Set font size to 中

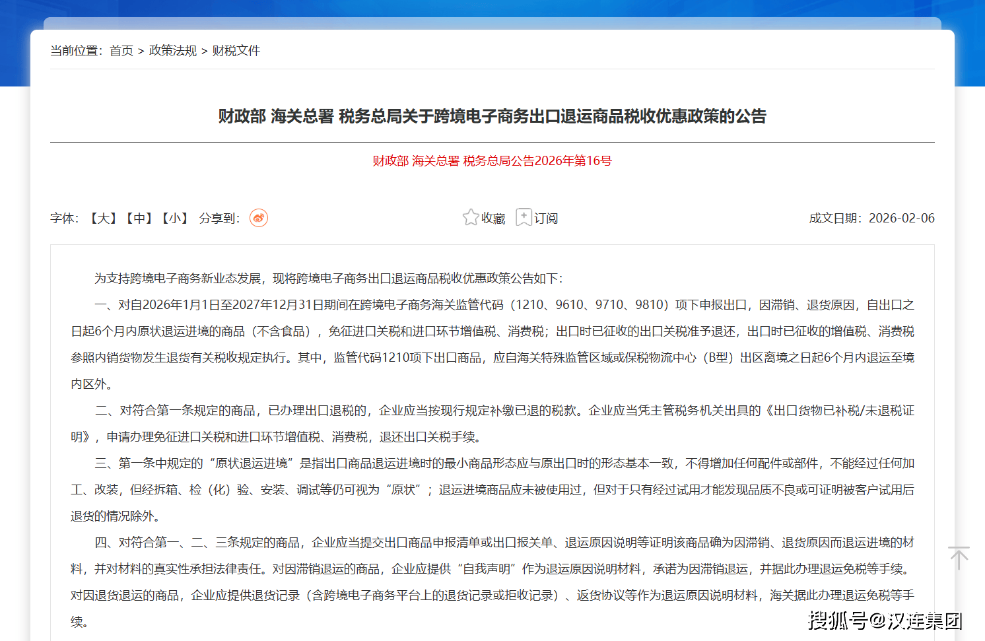point(139,219)
